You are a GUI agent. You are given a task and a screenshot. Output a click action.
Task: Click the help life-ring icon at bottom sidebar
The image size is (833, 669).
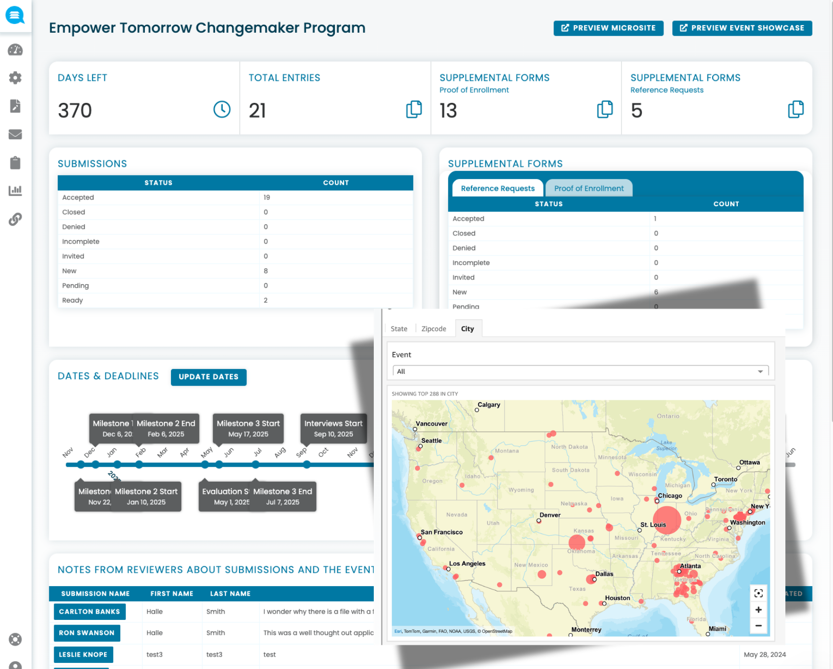coord(15,640)
